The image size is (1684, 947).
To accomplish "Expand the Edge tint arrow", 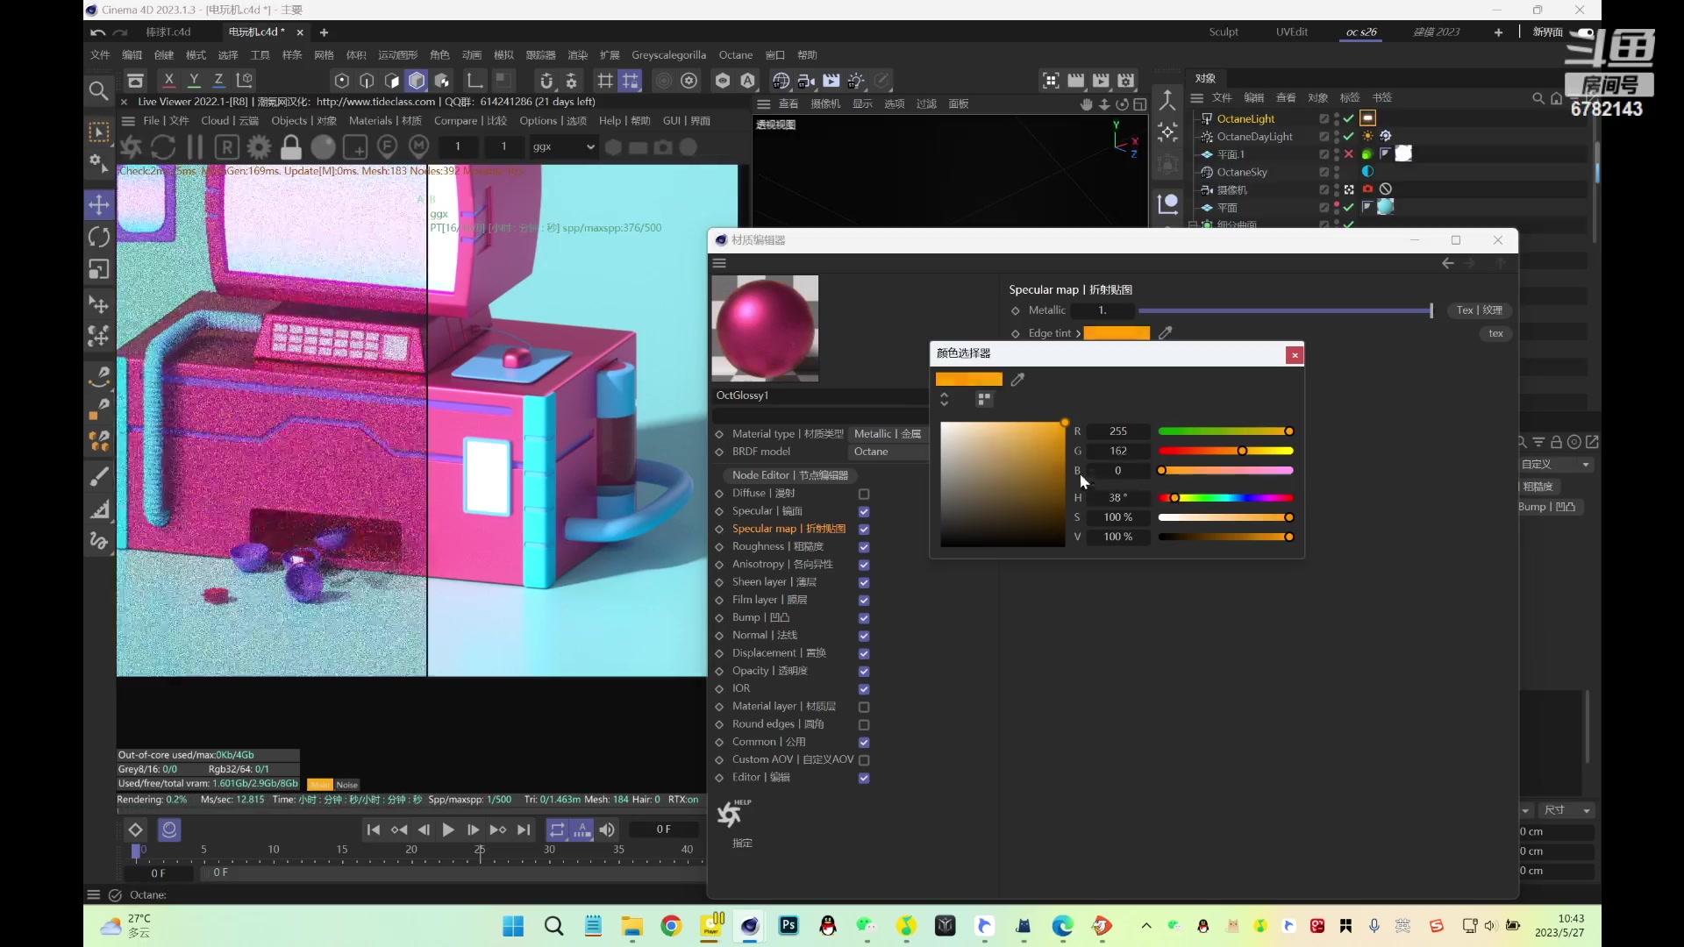I will (x=1079, y=334).
